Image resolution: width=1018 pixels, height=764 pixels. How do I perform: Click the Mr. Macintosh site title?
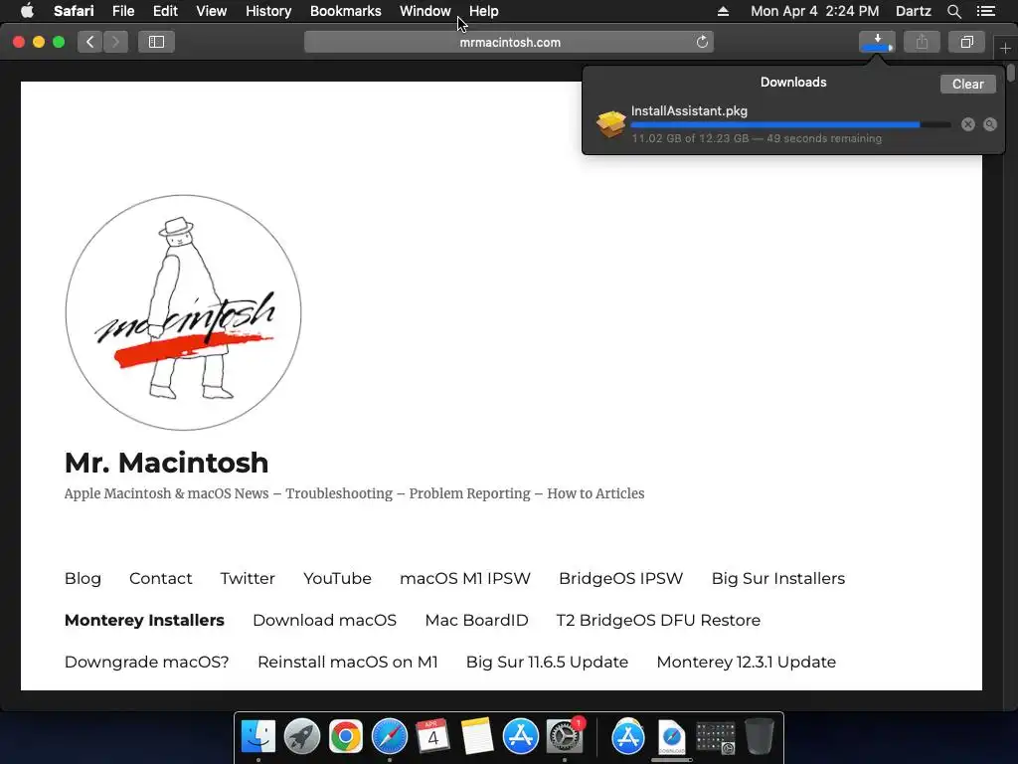coord(166,463)
